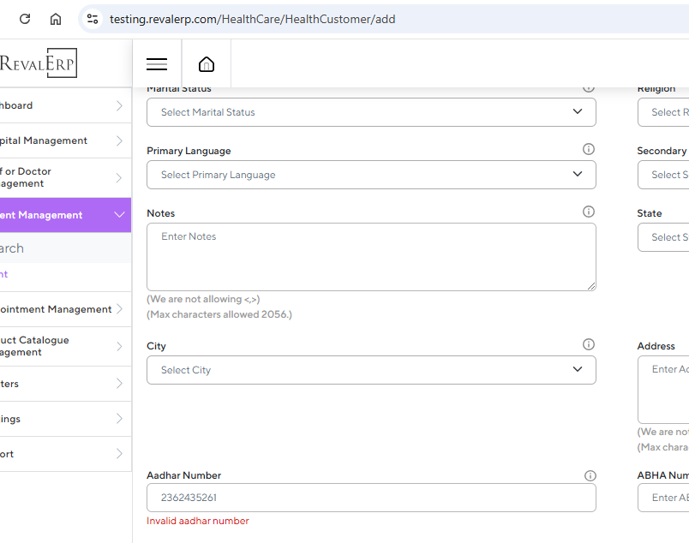The width and height of the screenshot is (689, 543).
Task: Open the Select Primary Language dropdown
Action: pos(371,175)
